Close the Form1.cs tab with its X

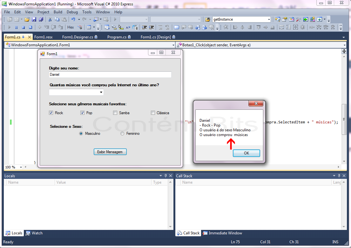pyautogui.click(x=29, y=37)
